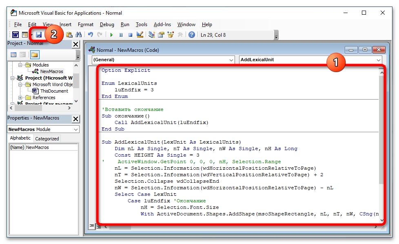Expand the References folder node
The height and width of the screenshot is (244, 399).
[x=20, y=98]
